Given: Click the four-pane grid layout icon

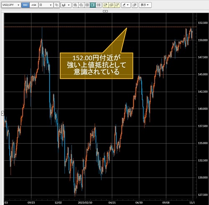Looking at the screenshot, I should [x=87, y=5].
